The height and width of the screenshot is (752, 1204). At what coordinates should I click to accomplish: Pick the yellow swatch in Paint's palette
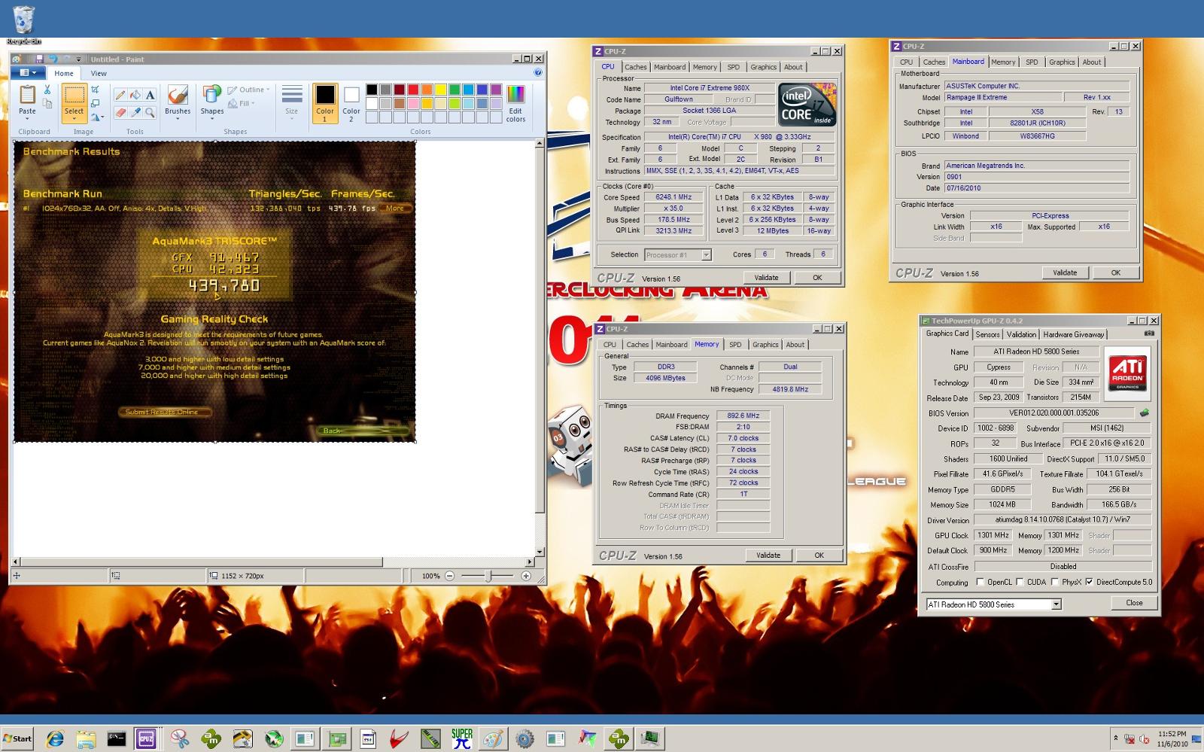point(440,90)
